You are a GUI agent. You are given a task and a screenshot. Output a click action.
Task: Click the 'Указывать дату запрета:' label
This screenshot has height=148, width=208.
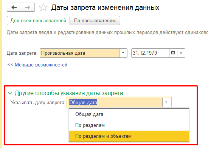(x=38, y=102)
